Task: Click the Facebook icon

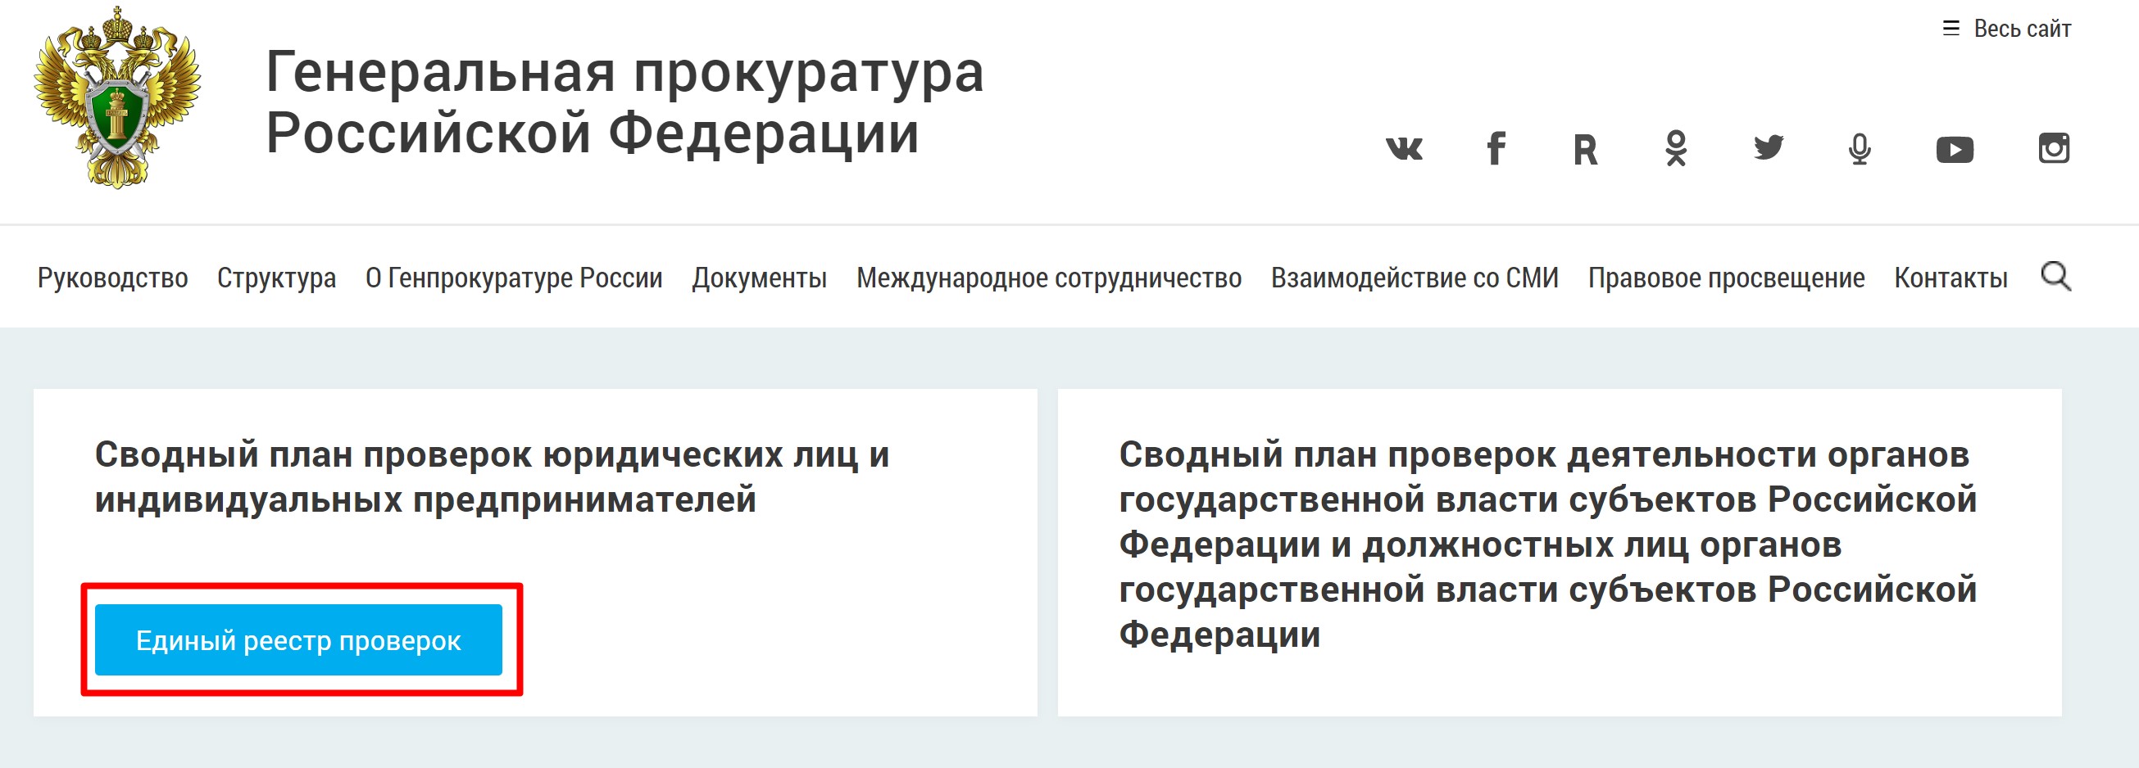Action: [1497, 150]
